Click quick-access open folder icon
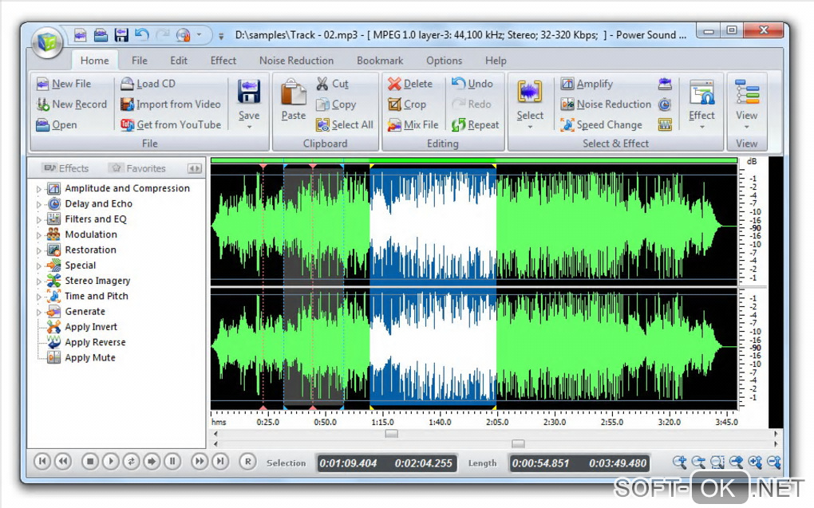 (101, 35)
